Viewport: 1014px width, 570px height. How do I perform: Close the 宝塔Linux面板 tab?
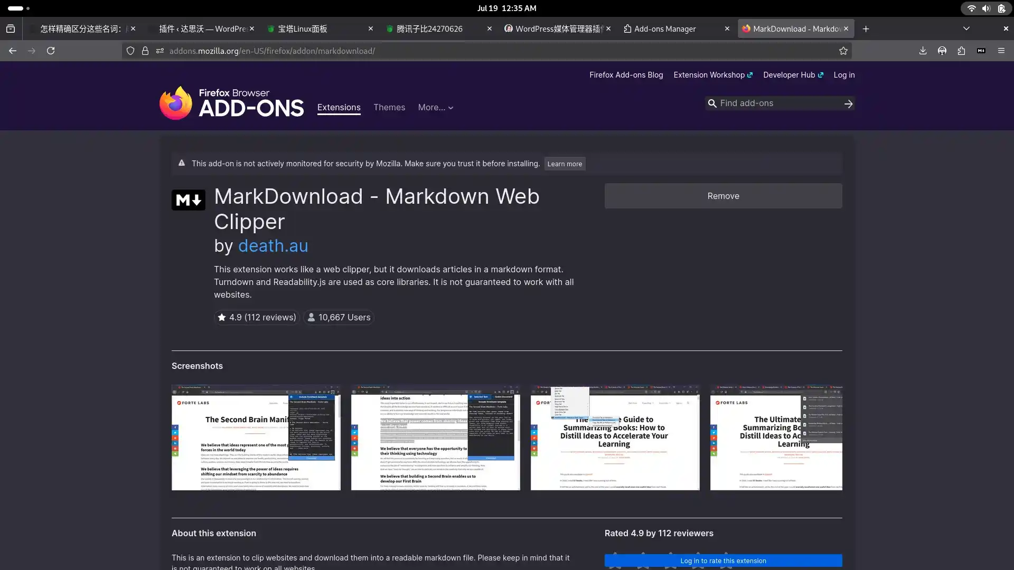[371, 28]
